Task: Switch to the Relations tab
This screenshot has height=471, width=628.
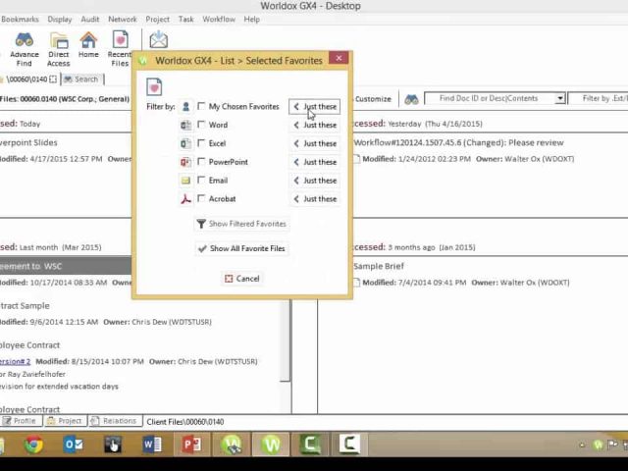Action: coord(115,421)
